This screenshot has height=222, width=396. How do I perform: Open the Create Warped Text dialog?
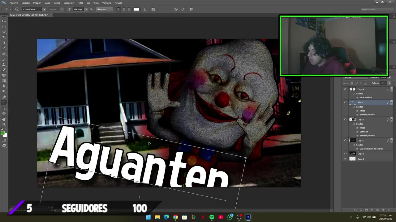(x=144, y=9)
